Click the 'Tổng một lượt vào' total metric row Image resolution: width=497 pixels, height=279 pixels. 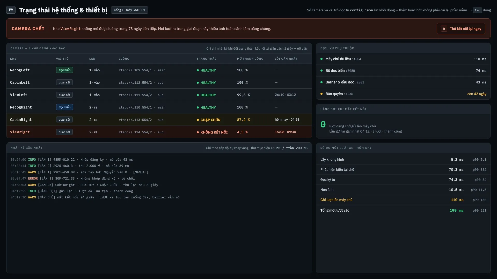pos(403,211)
